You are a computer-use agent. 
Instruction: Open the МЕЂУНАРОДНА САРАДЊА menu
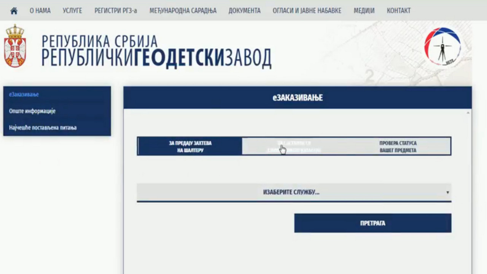(183, 11)
